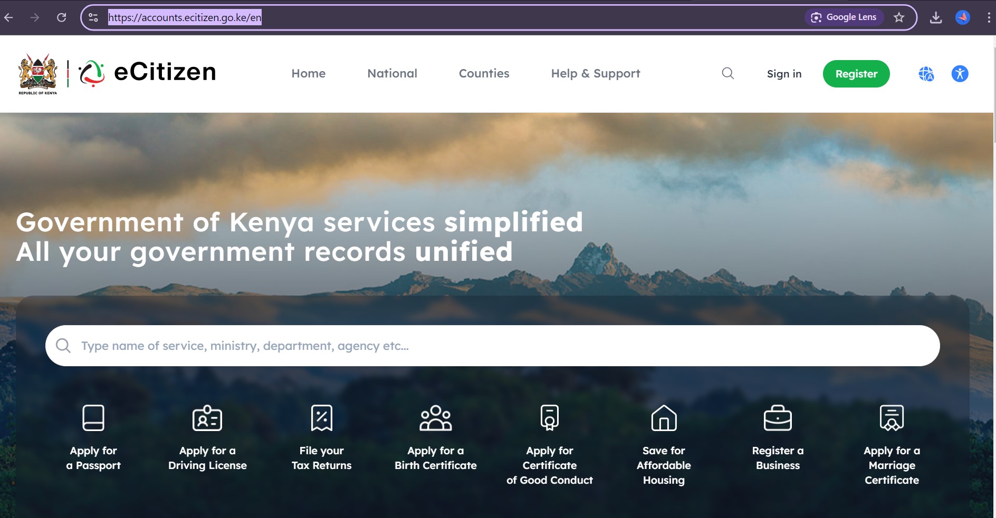Open the National menu item
996x518 pixels.
(392, 73)
